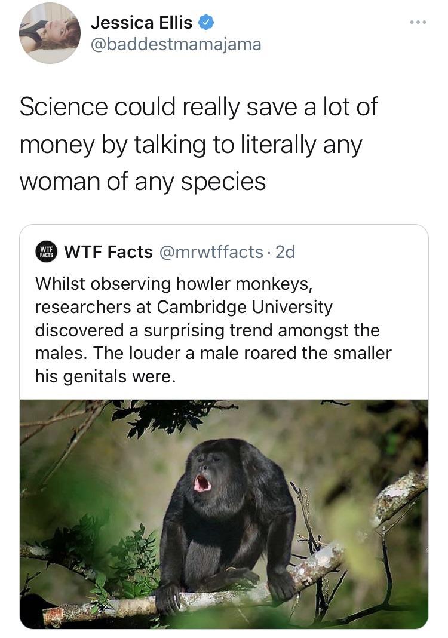Select the Jessica Ellis display name
The height and width of the screenshot is (638, 448).
coord(143,23)
